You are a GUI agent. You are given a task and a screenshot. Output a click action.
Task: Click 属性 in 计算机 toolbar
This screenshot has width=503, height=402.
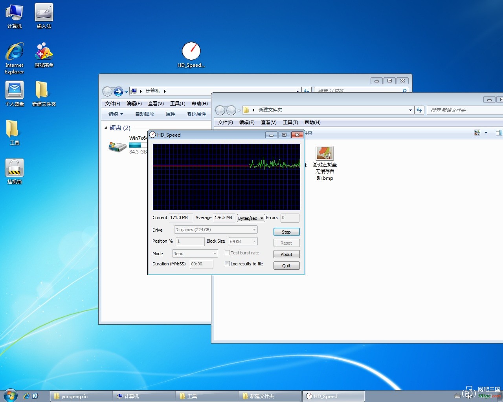click(171, 114)
